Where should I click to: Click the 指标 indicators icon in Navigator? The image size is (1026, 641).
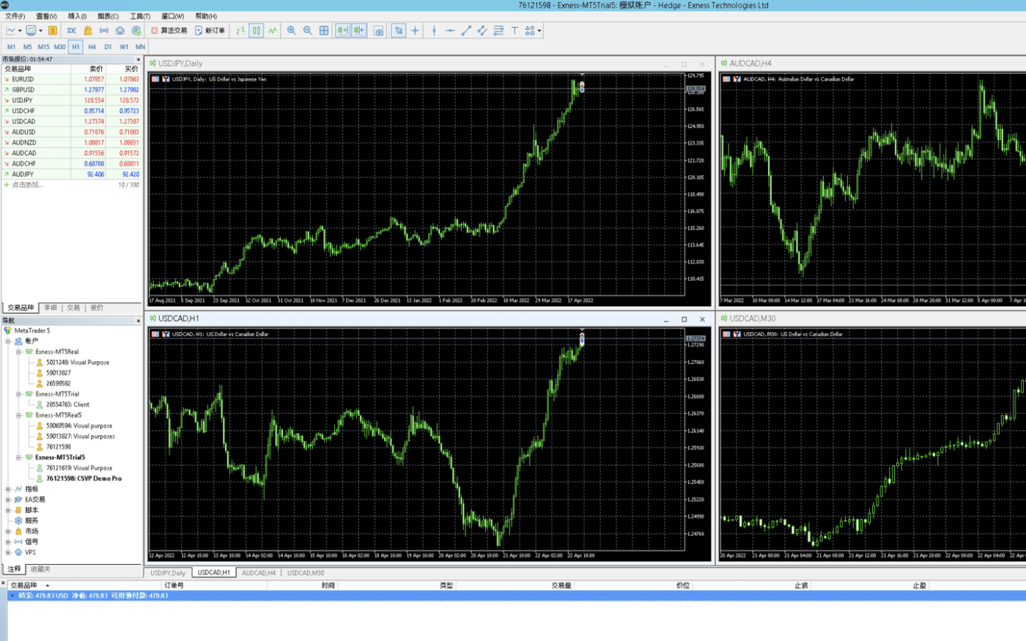coord(18,489)
